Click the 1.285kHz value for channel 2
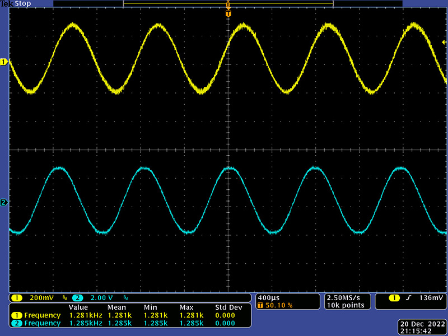This screenshot has width=448, height=336. pyautogui.click(x=86, y=323)
